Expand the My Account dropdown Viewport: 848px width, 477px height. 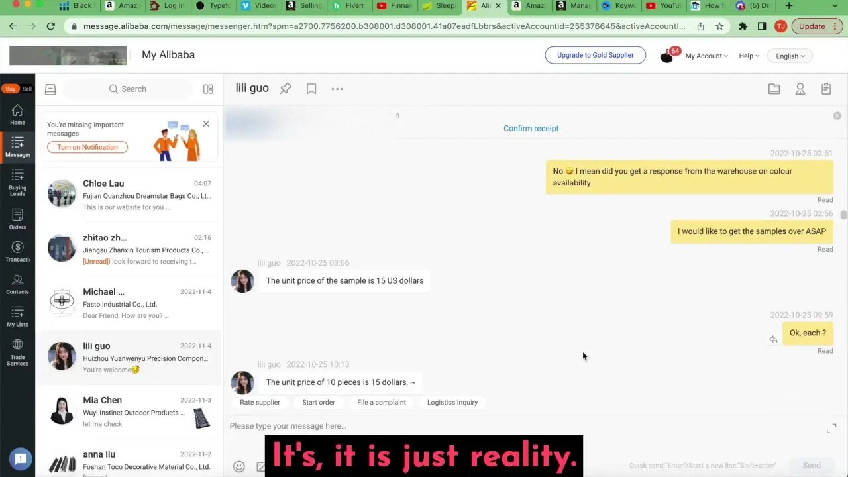point(706,56)
